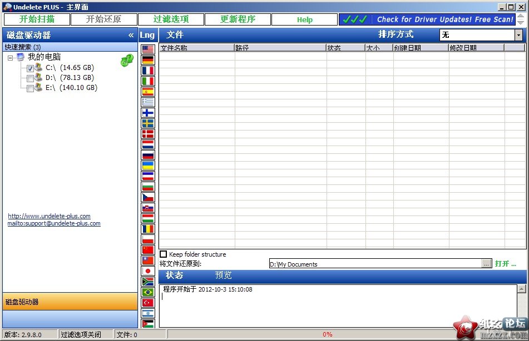Click the banner's lower scroll arrow
Screen dimensions: 529x341
521,22
